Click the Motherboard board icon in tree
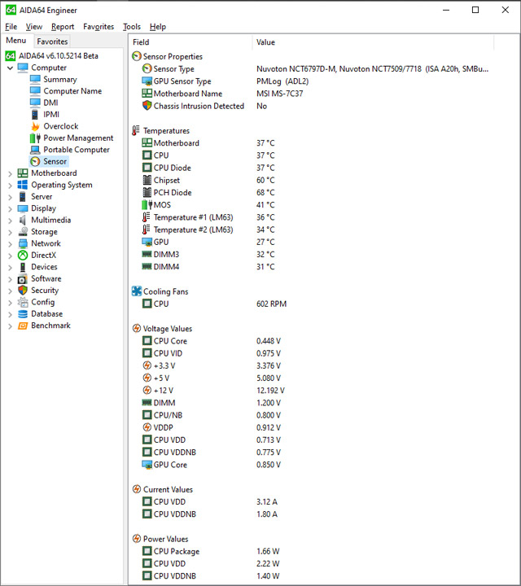This screenshot has width=521, height=586. (23, 173)
